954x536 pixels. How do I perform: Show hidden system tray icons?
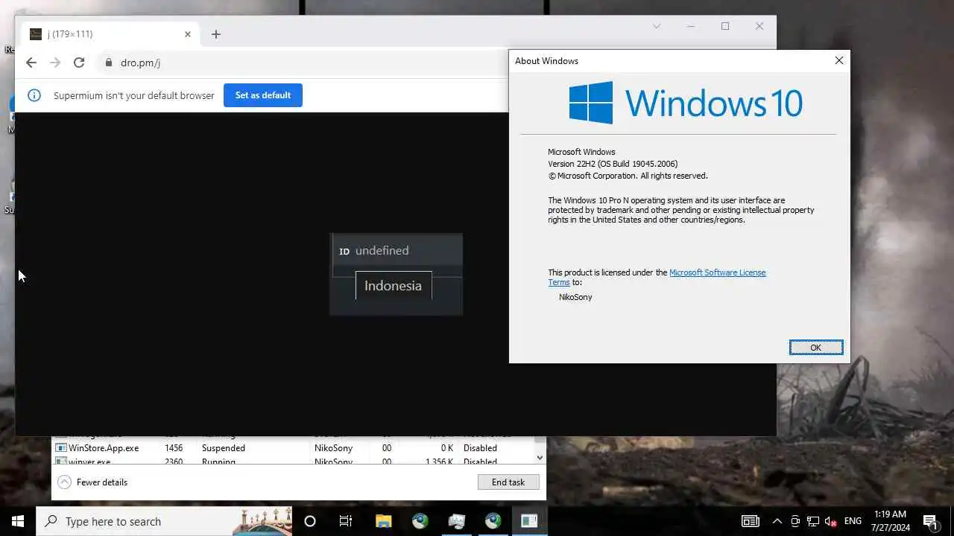(777, 521)
